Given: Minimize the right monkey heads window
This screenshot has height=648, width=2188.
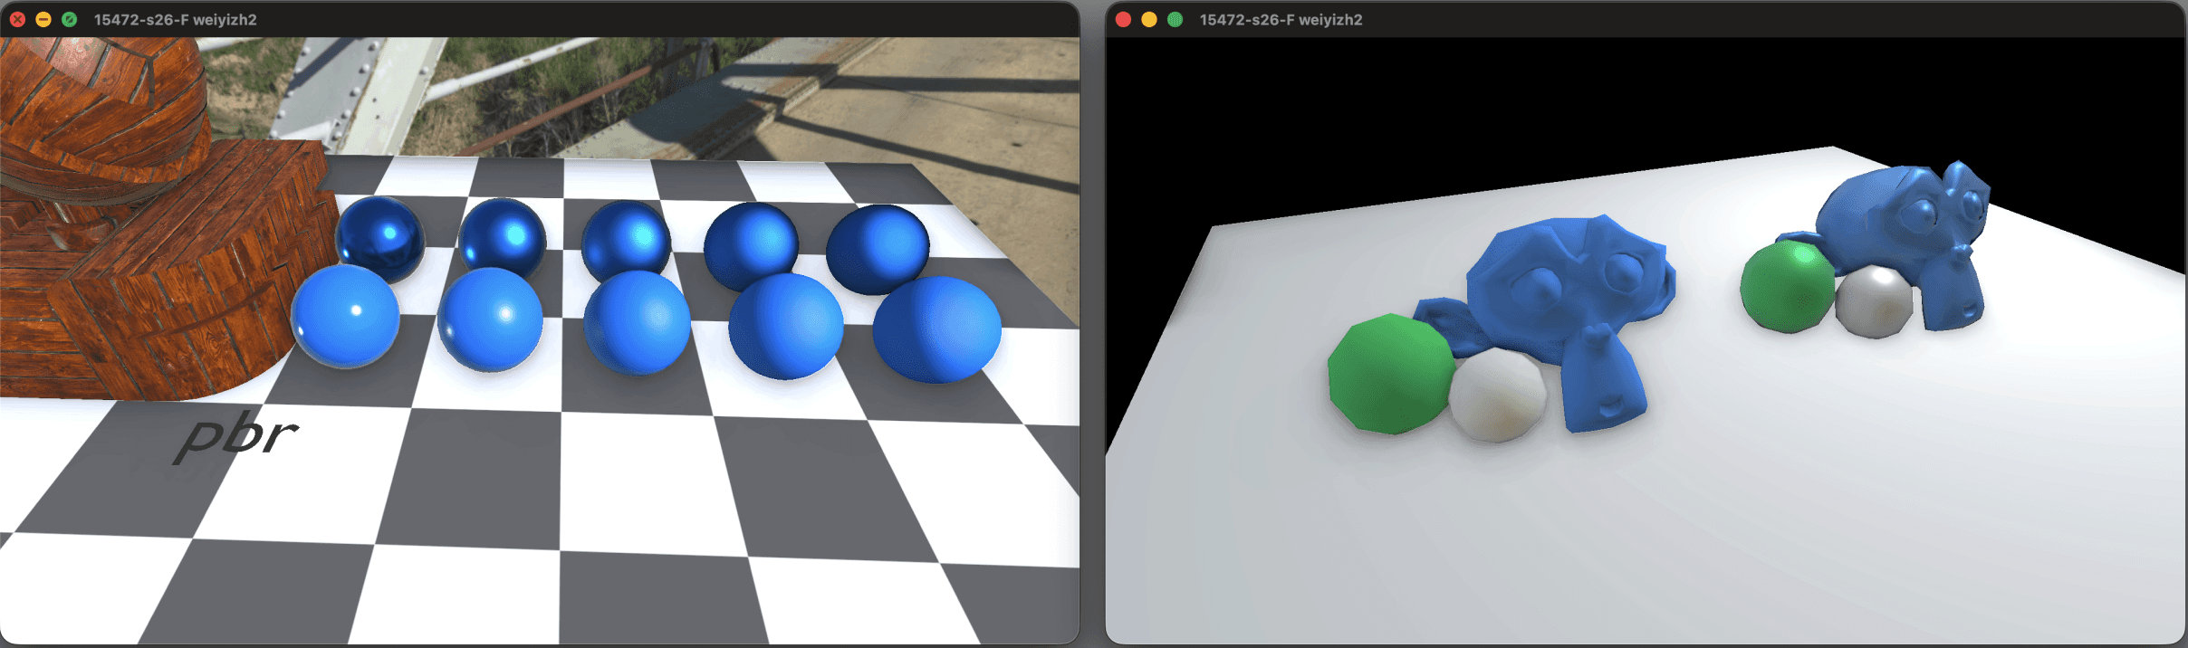Looking at the screenshot, I should pos(1149,19).
